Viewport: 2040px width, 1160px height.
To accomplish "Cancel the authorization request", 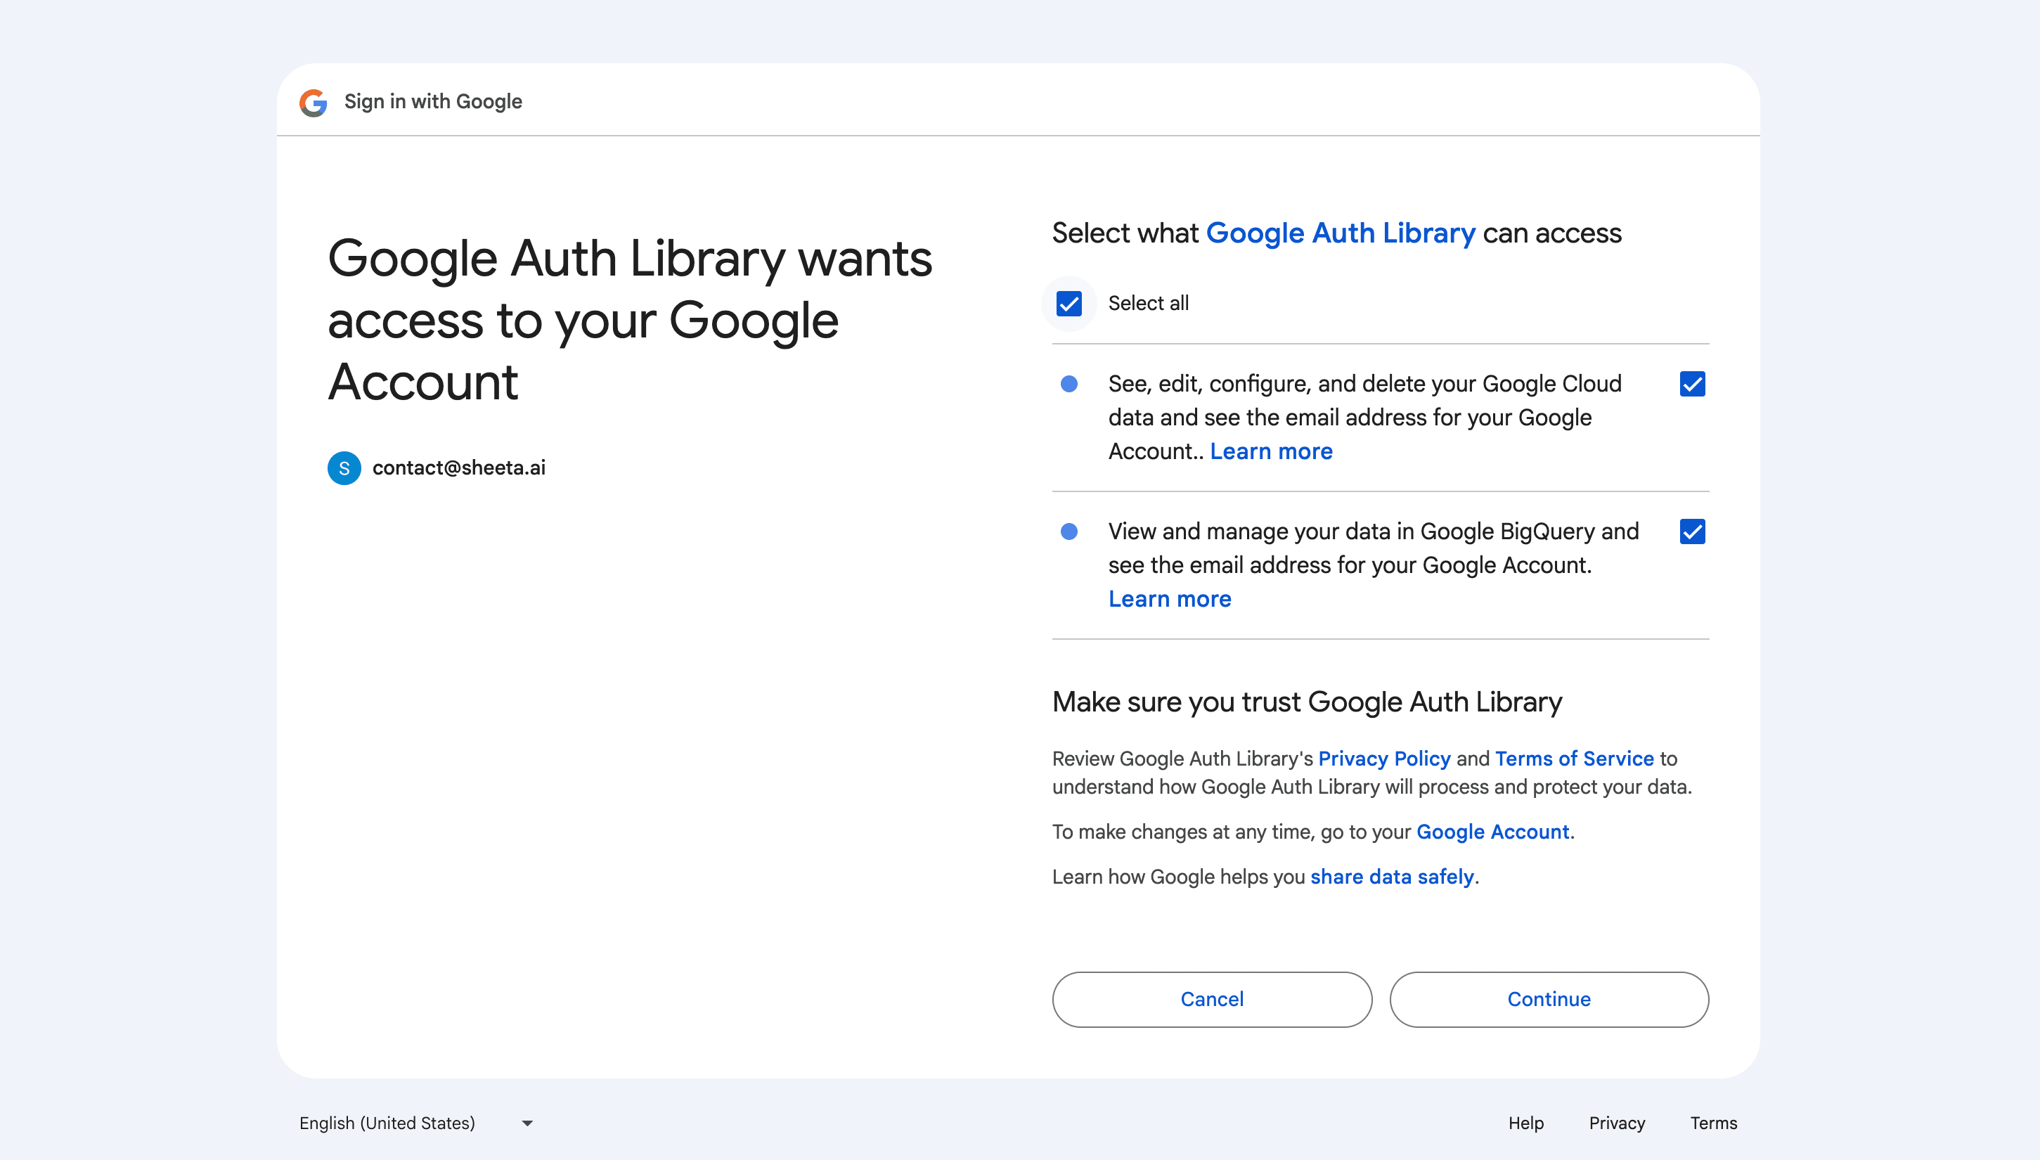I will coord(1212,999).
